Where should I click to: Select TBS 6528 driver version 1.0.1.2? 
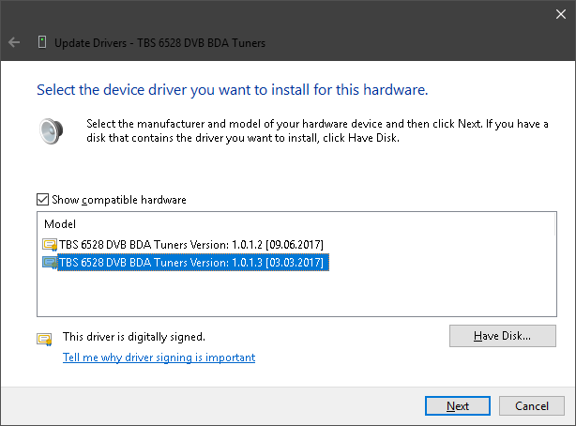point(191,244)
